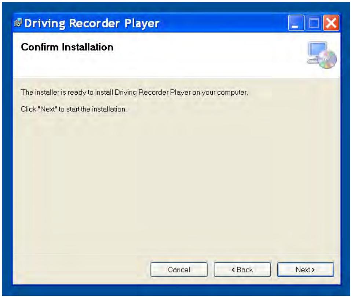Close the Driving Recorder Player installer window
The image size is (351, 297).
point(331,23)
